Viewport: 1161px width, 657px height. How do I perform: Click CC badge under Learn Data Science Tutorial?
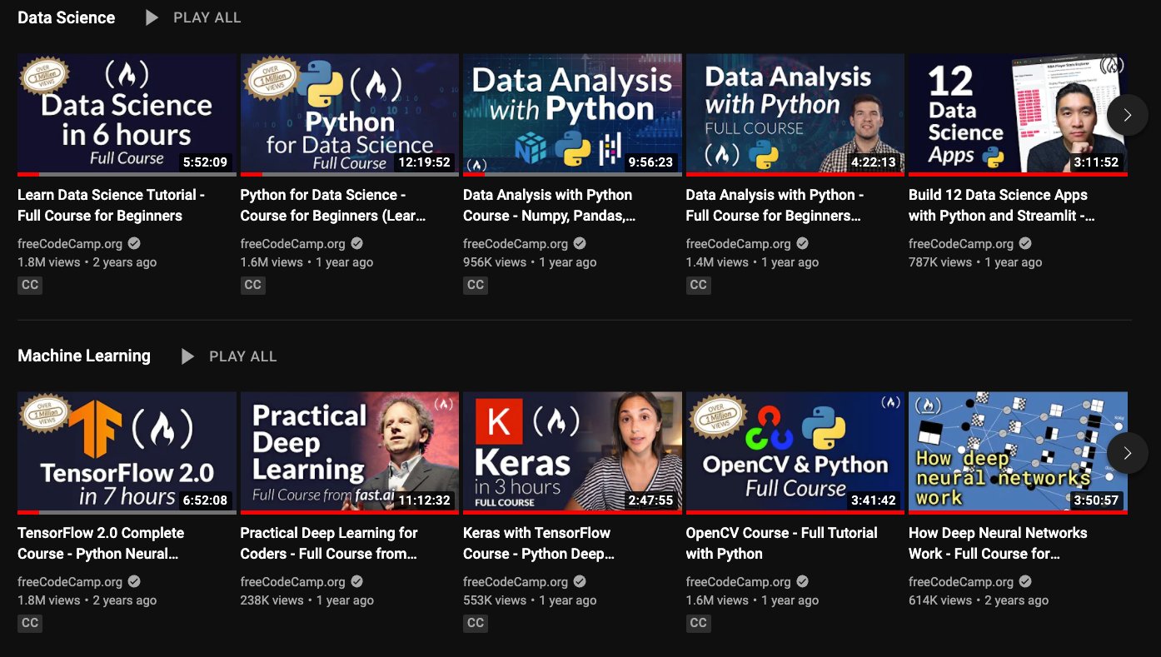pos(30,285)
